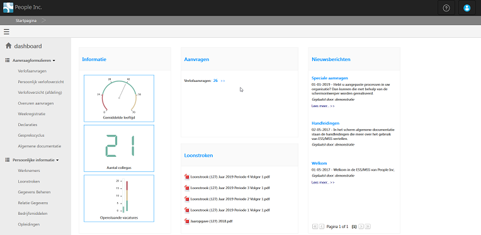481x235 pixels.
Task: Select Persoonlijk verlofoverzicht in the sidebar
Action: 41,82
